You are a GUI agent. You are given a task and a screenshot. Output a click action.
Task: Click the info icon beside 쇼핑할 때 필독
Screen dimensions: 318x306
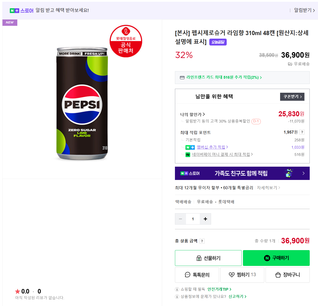[x=177, y=289]
